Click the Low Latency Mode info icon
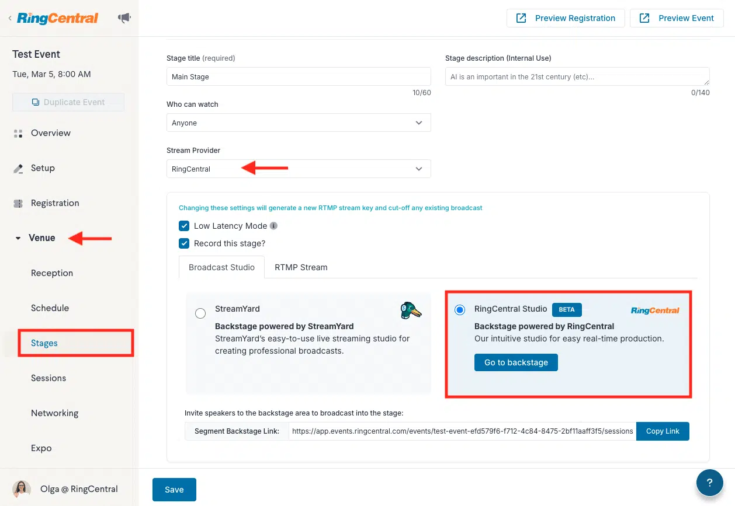 pyautogui.click(x=273, y=226)
